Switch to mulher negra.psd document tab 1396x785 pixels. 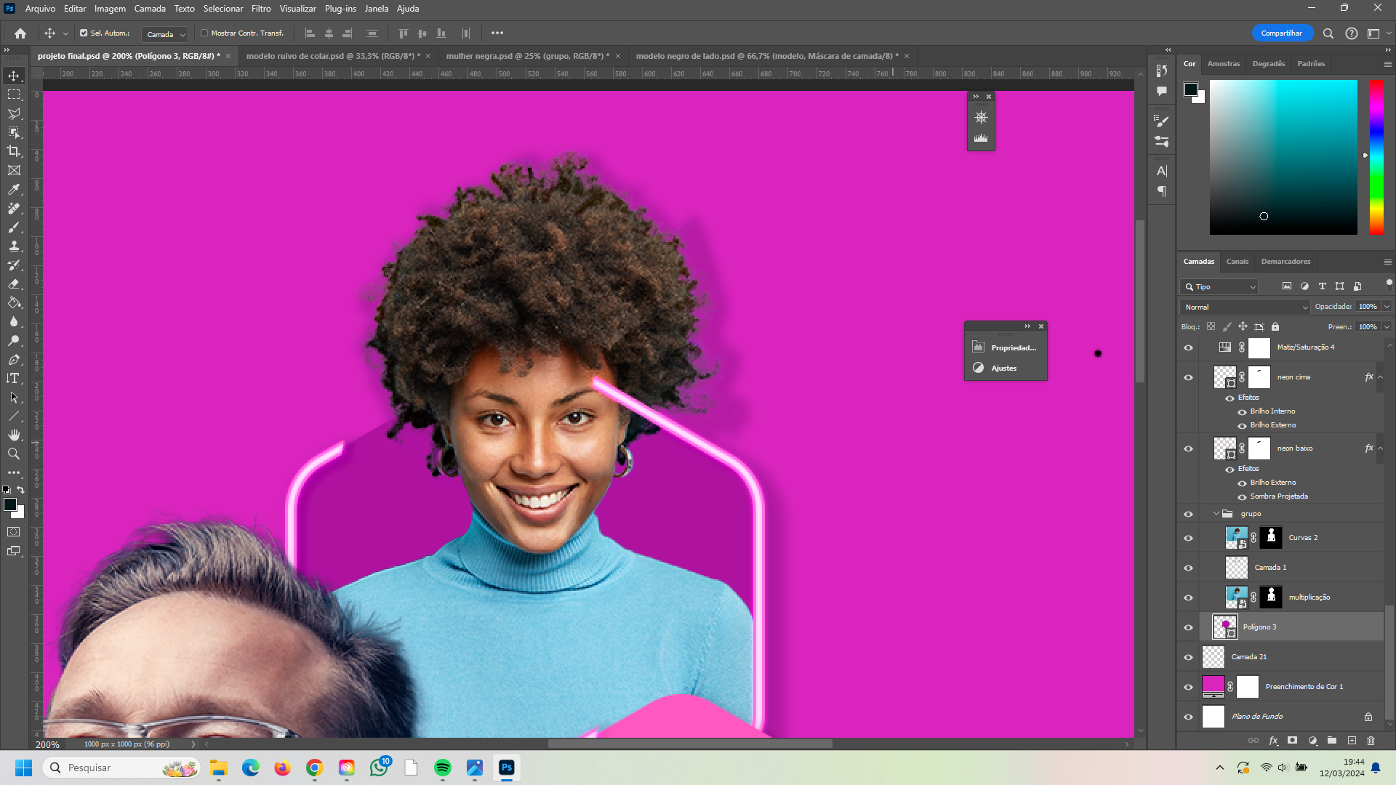click(527, 56)
